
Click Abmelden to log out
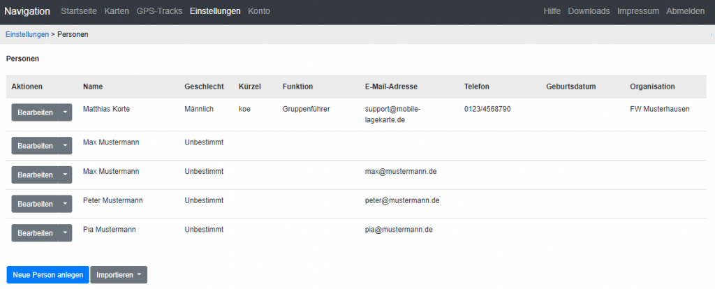[x=686, y=11]
